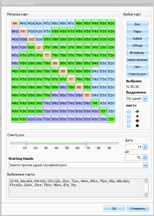Tick the spades suit checkbox

tap(129, 126)
